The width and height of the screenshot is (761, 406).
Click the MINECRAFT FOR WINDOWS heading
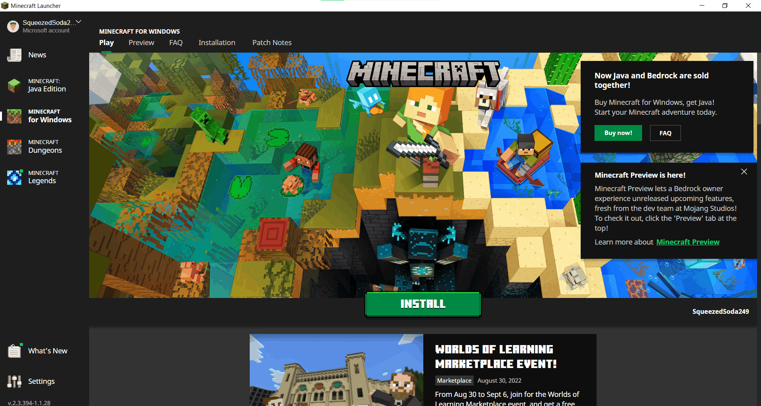point(140,31)
